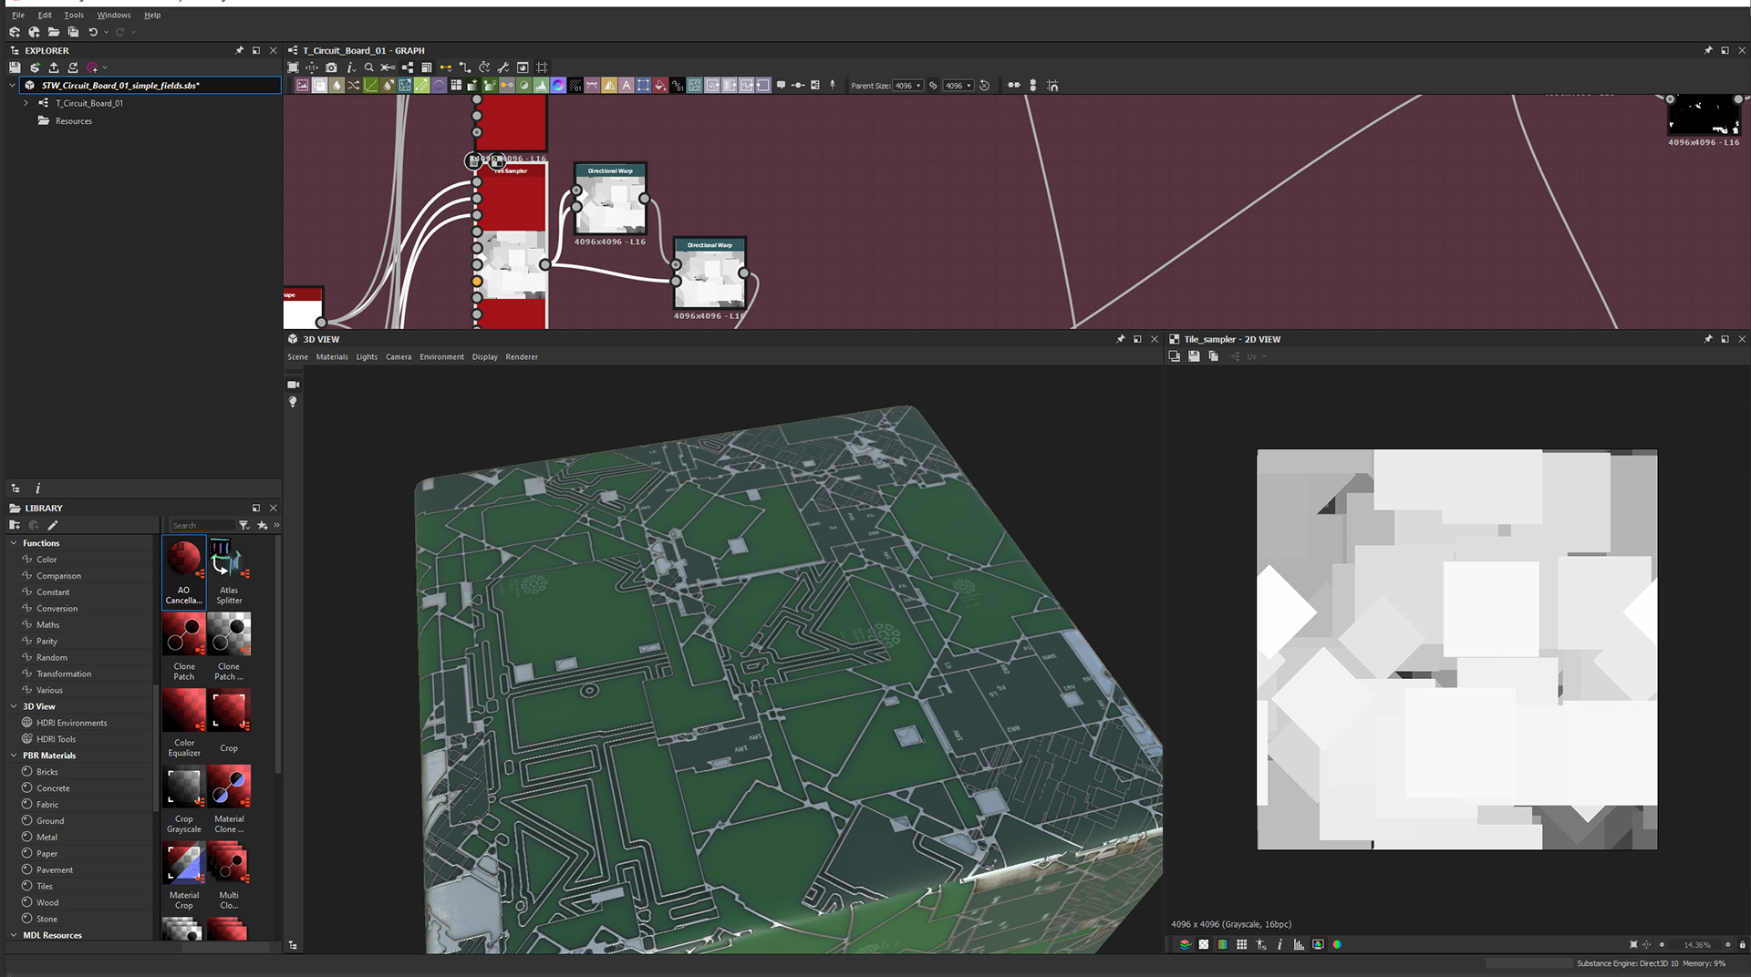Click the camera icon in 3D view sidebar
Viewport: 1751px width, 977px height.
pyautogui.click(x=293, y=385)
